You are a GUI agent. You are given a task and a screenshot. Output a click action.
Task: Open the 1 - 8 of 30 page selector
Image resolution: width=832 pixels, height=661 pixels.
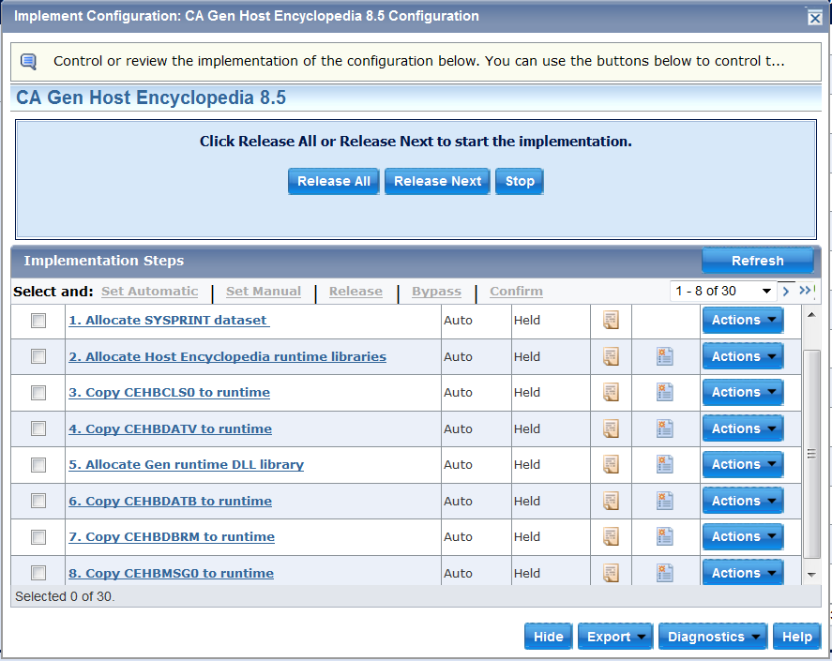point(722,291)
